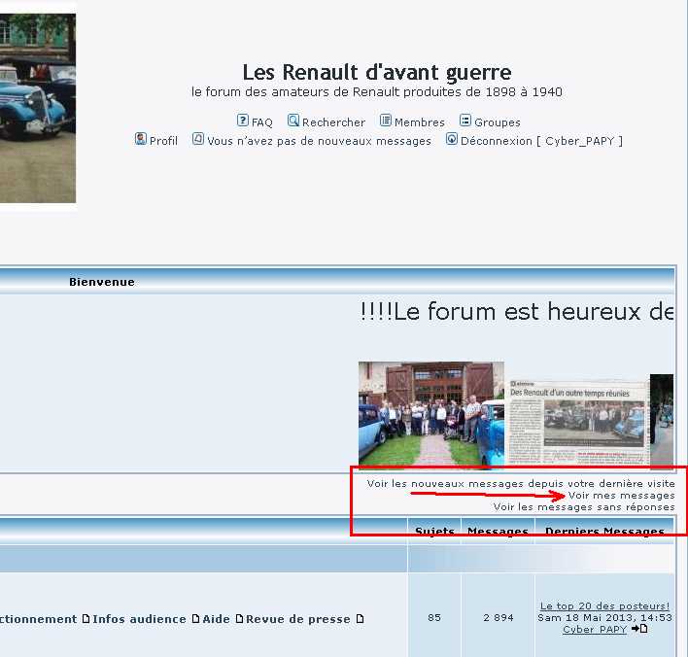Image resolution: width=688 pixels, height=657 pixels.
Task: Open 'Voir les nouveaux messages depuis votre dernière visite'
Action: (521, 484)
